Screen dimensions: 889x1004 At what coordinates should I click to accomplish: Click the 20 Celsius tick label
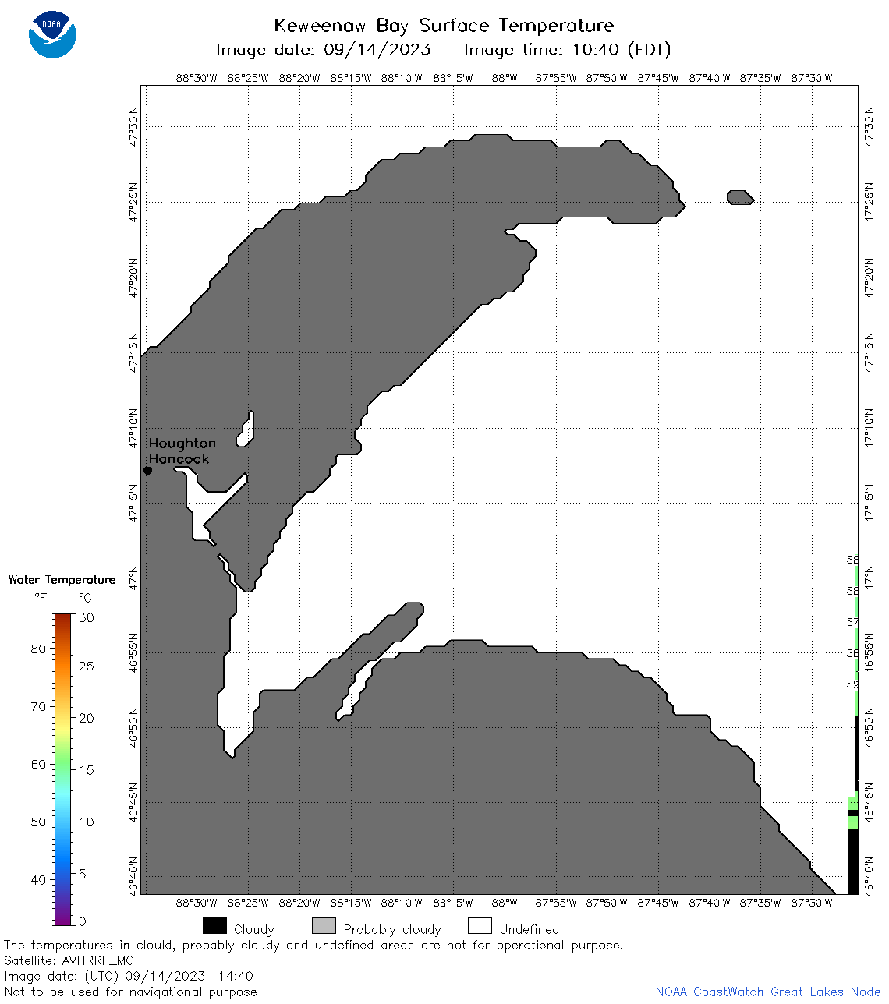(87, 718)
